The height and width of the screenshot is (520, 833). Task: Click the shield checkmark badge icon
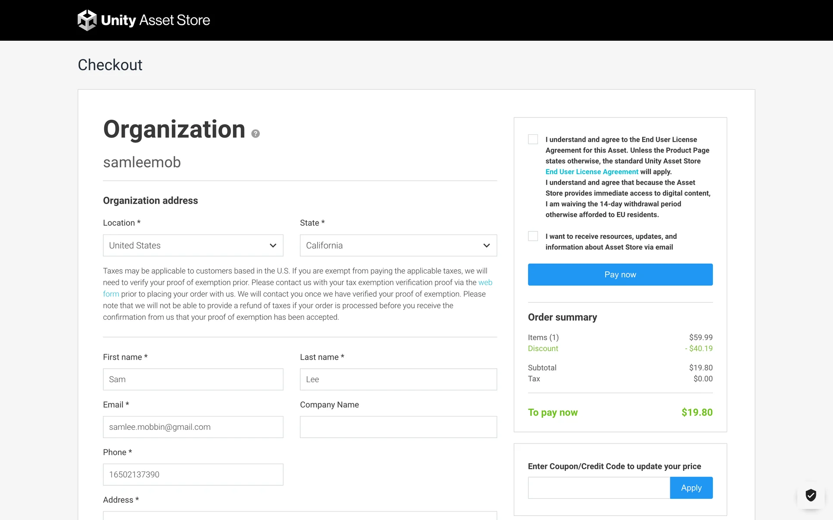coord(810,495)
